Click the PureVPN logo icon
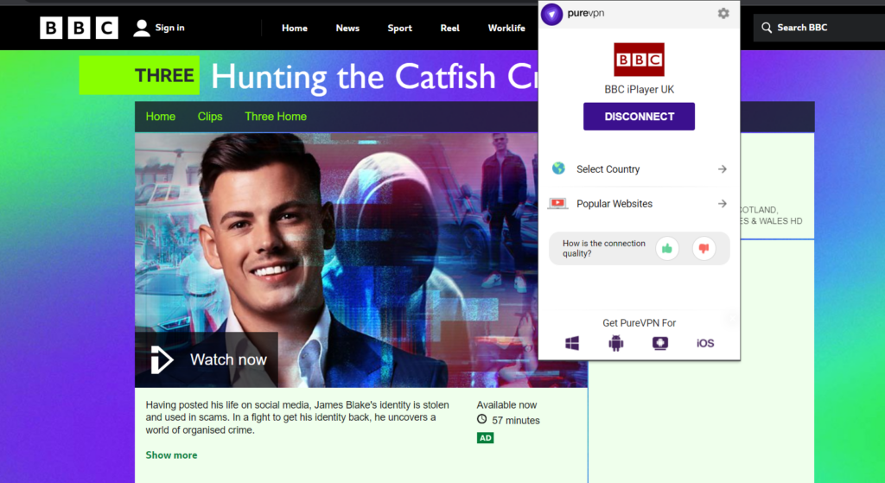Image resolution: width=885 pixels, height=483 pixels. coord(552,14)
